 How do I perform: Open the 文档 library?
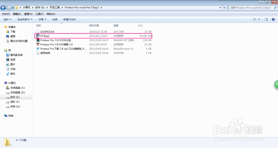pos(13,69)
